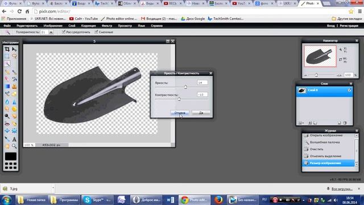Click the Вход login link

(x=331, y=26)
